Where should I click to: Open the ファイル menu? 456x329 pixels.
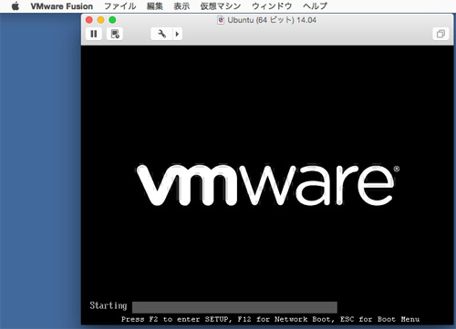pos(120,6)
